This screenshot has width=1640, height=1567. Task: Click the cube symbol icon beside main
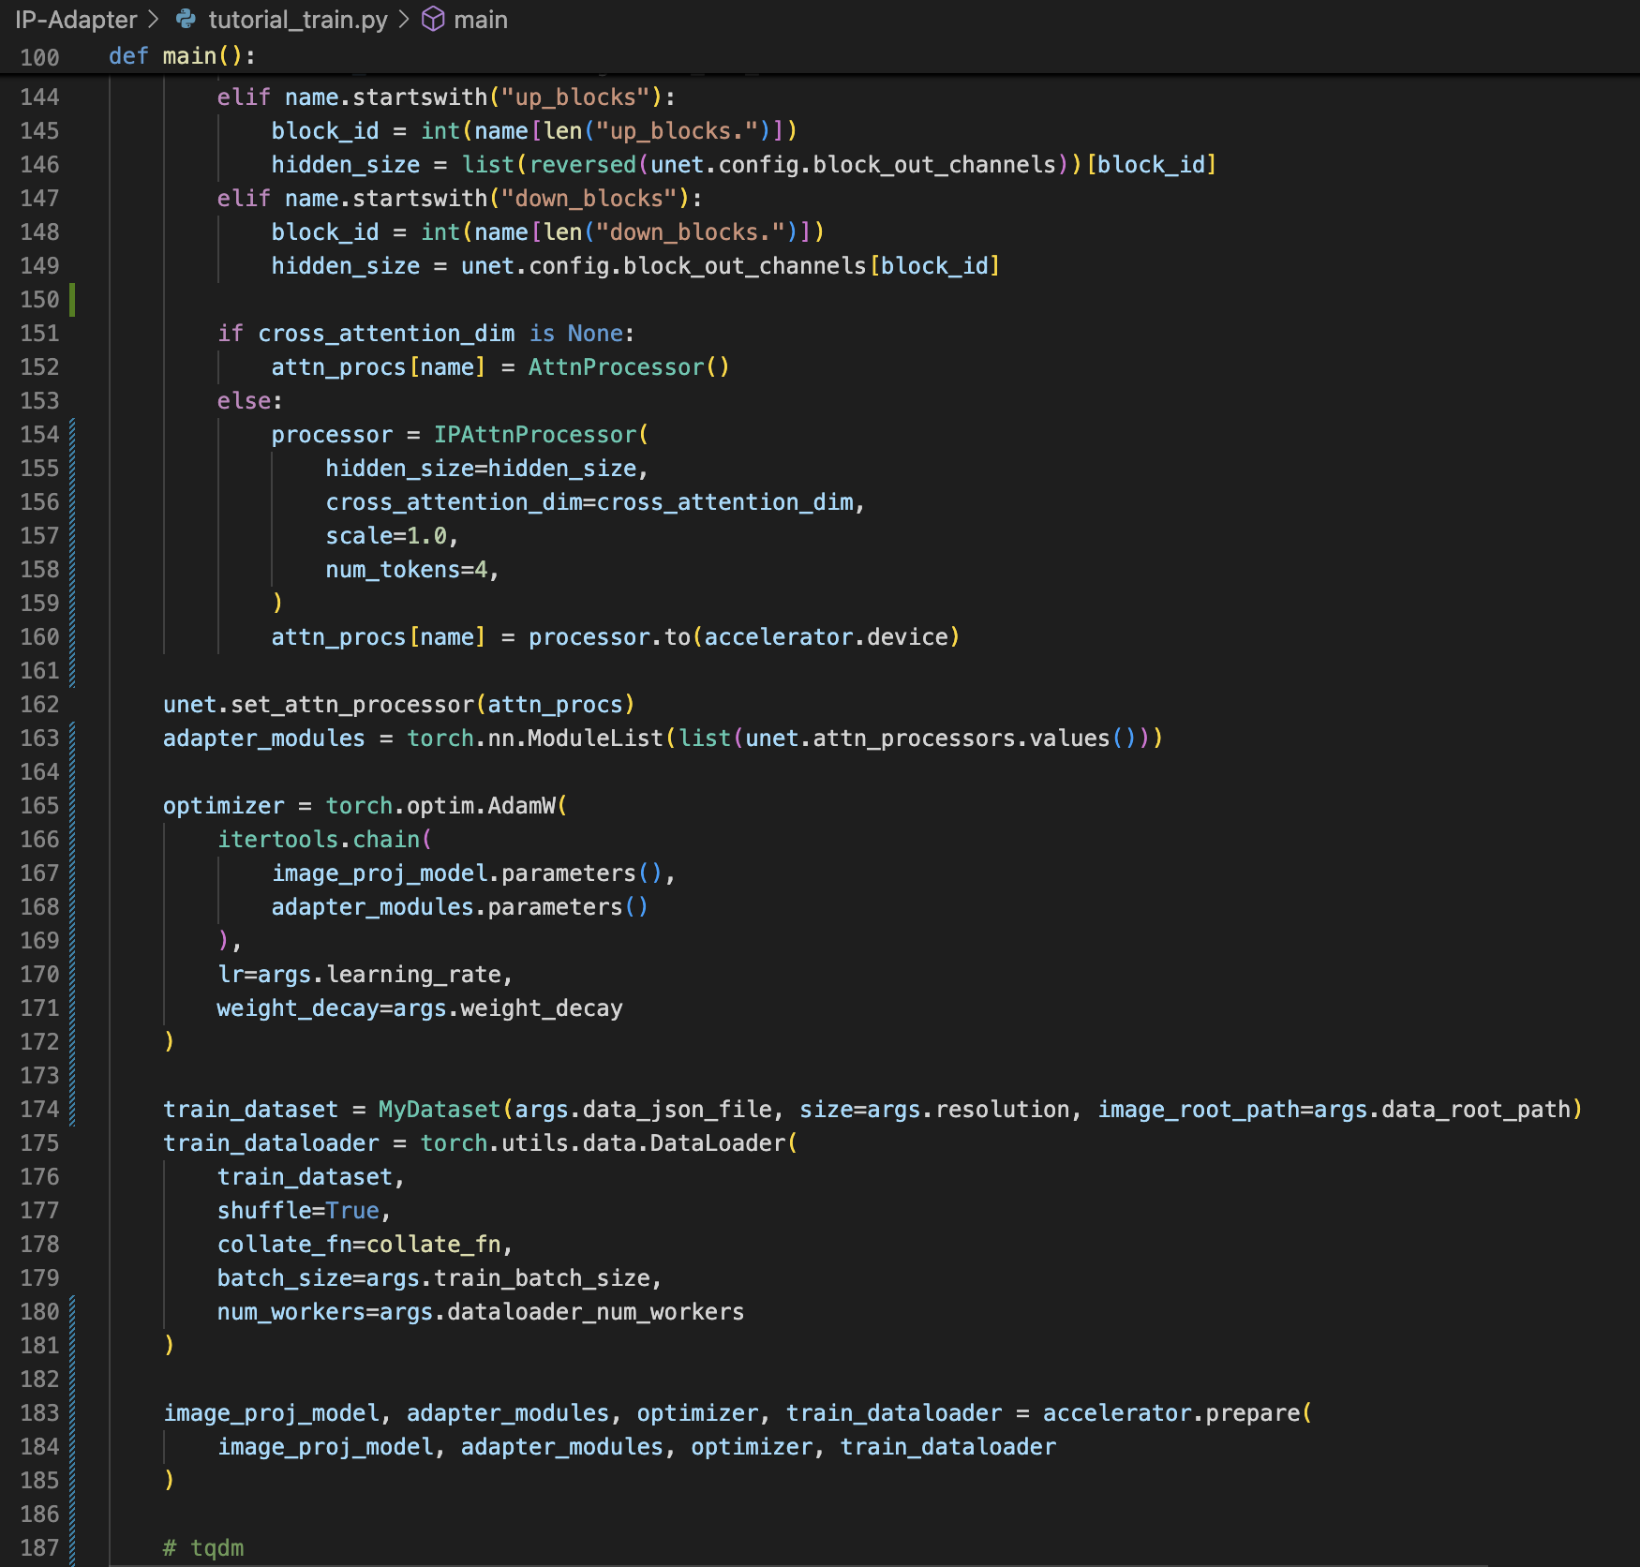tap(433, 20)
